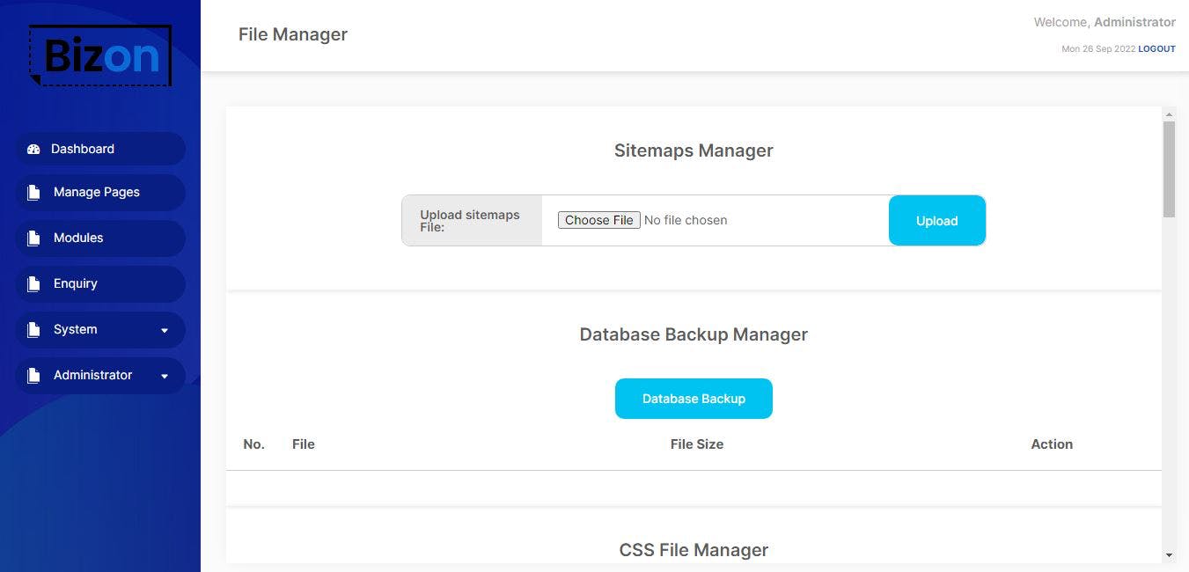1189x572 pixels.
Task: Open the Enquiry menu item
Action: click(76, 283)
